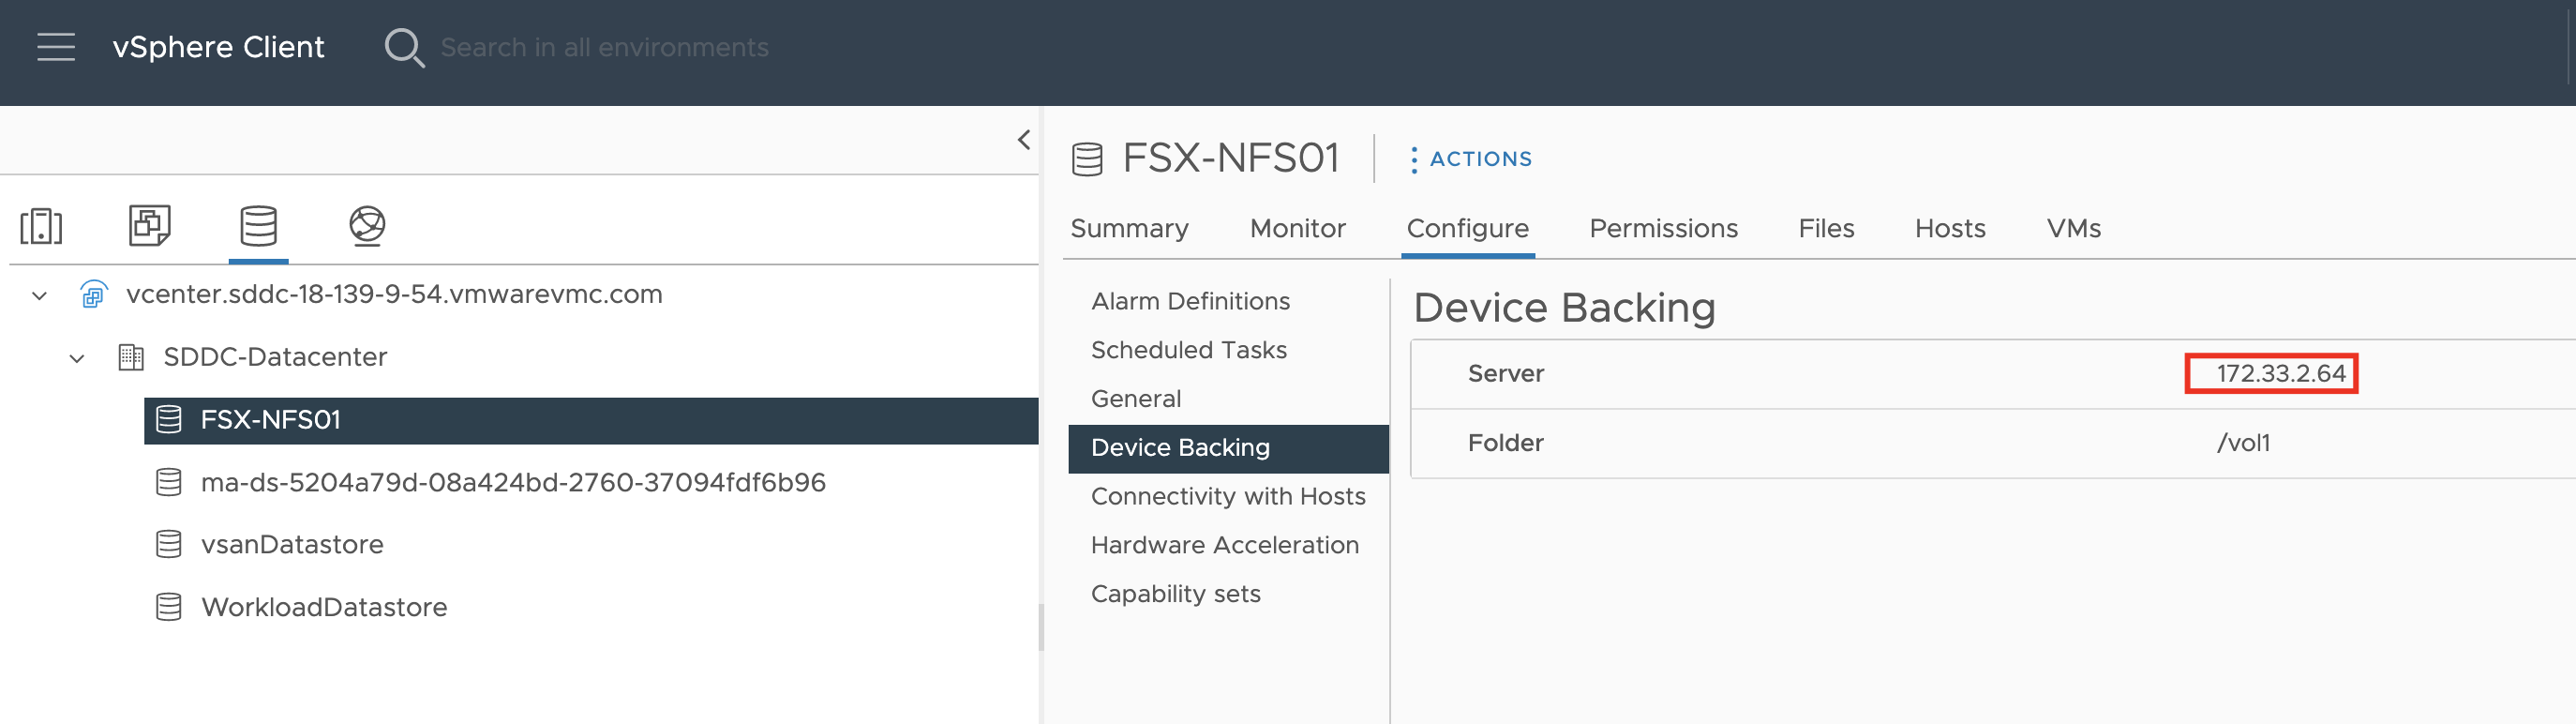Switch to the Summary tab
The width and height of the screenshot is (2576, 724).
coord(1129,229)
